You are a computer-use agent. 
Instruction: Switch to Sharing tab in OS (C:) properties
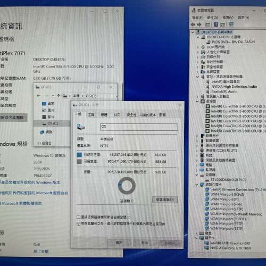coord(117,115)
